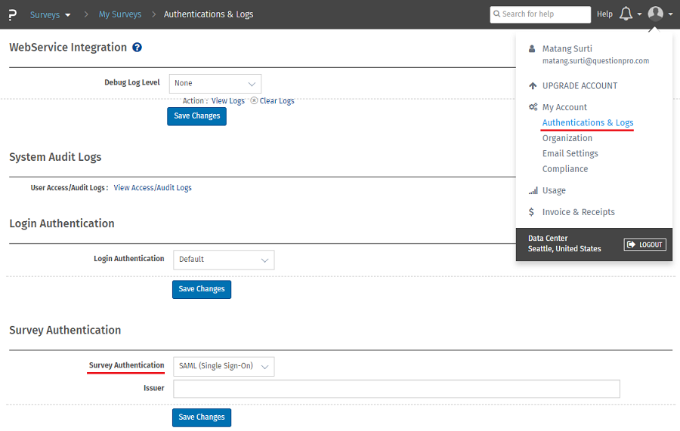Viewport: 680px width, 431px height.
Task: Click the QuestionPro logo icon
Action: 13,14
